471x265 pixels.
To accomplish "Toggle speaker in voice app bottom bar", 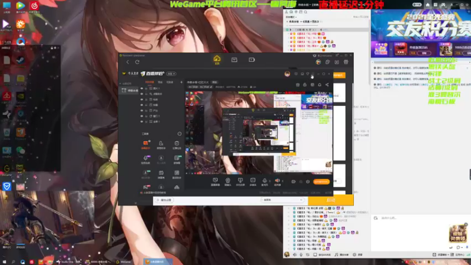I will pyautogui.click(x=295, y=255).
